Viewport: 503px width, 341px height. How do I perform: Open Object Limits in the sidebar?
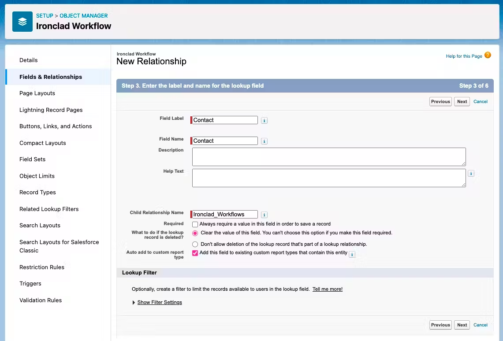click(37, 176)
